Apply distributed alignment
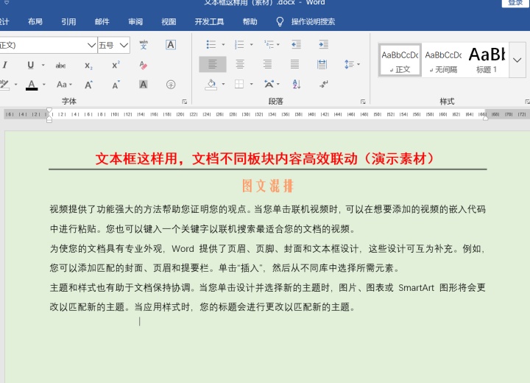This screenshot has height=383, width=530. 322,64
